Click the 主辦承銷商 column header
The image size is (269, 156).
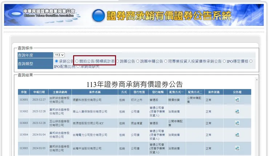[x=60, y=92]
